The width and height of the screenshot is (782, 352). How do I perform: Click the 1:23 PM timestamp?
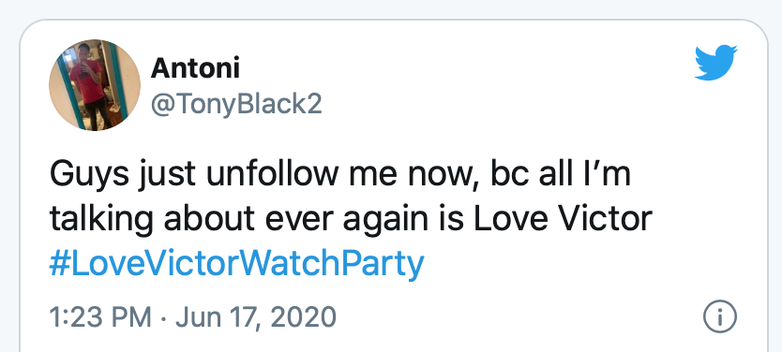click(100, 317)
